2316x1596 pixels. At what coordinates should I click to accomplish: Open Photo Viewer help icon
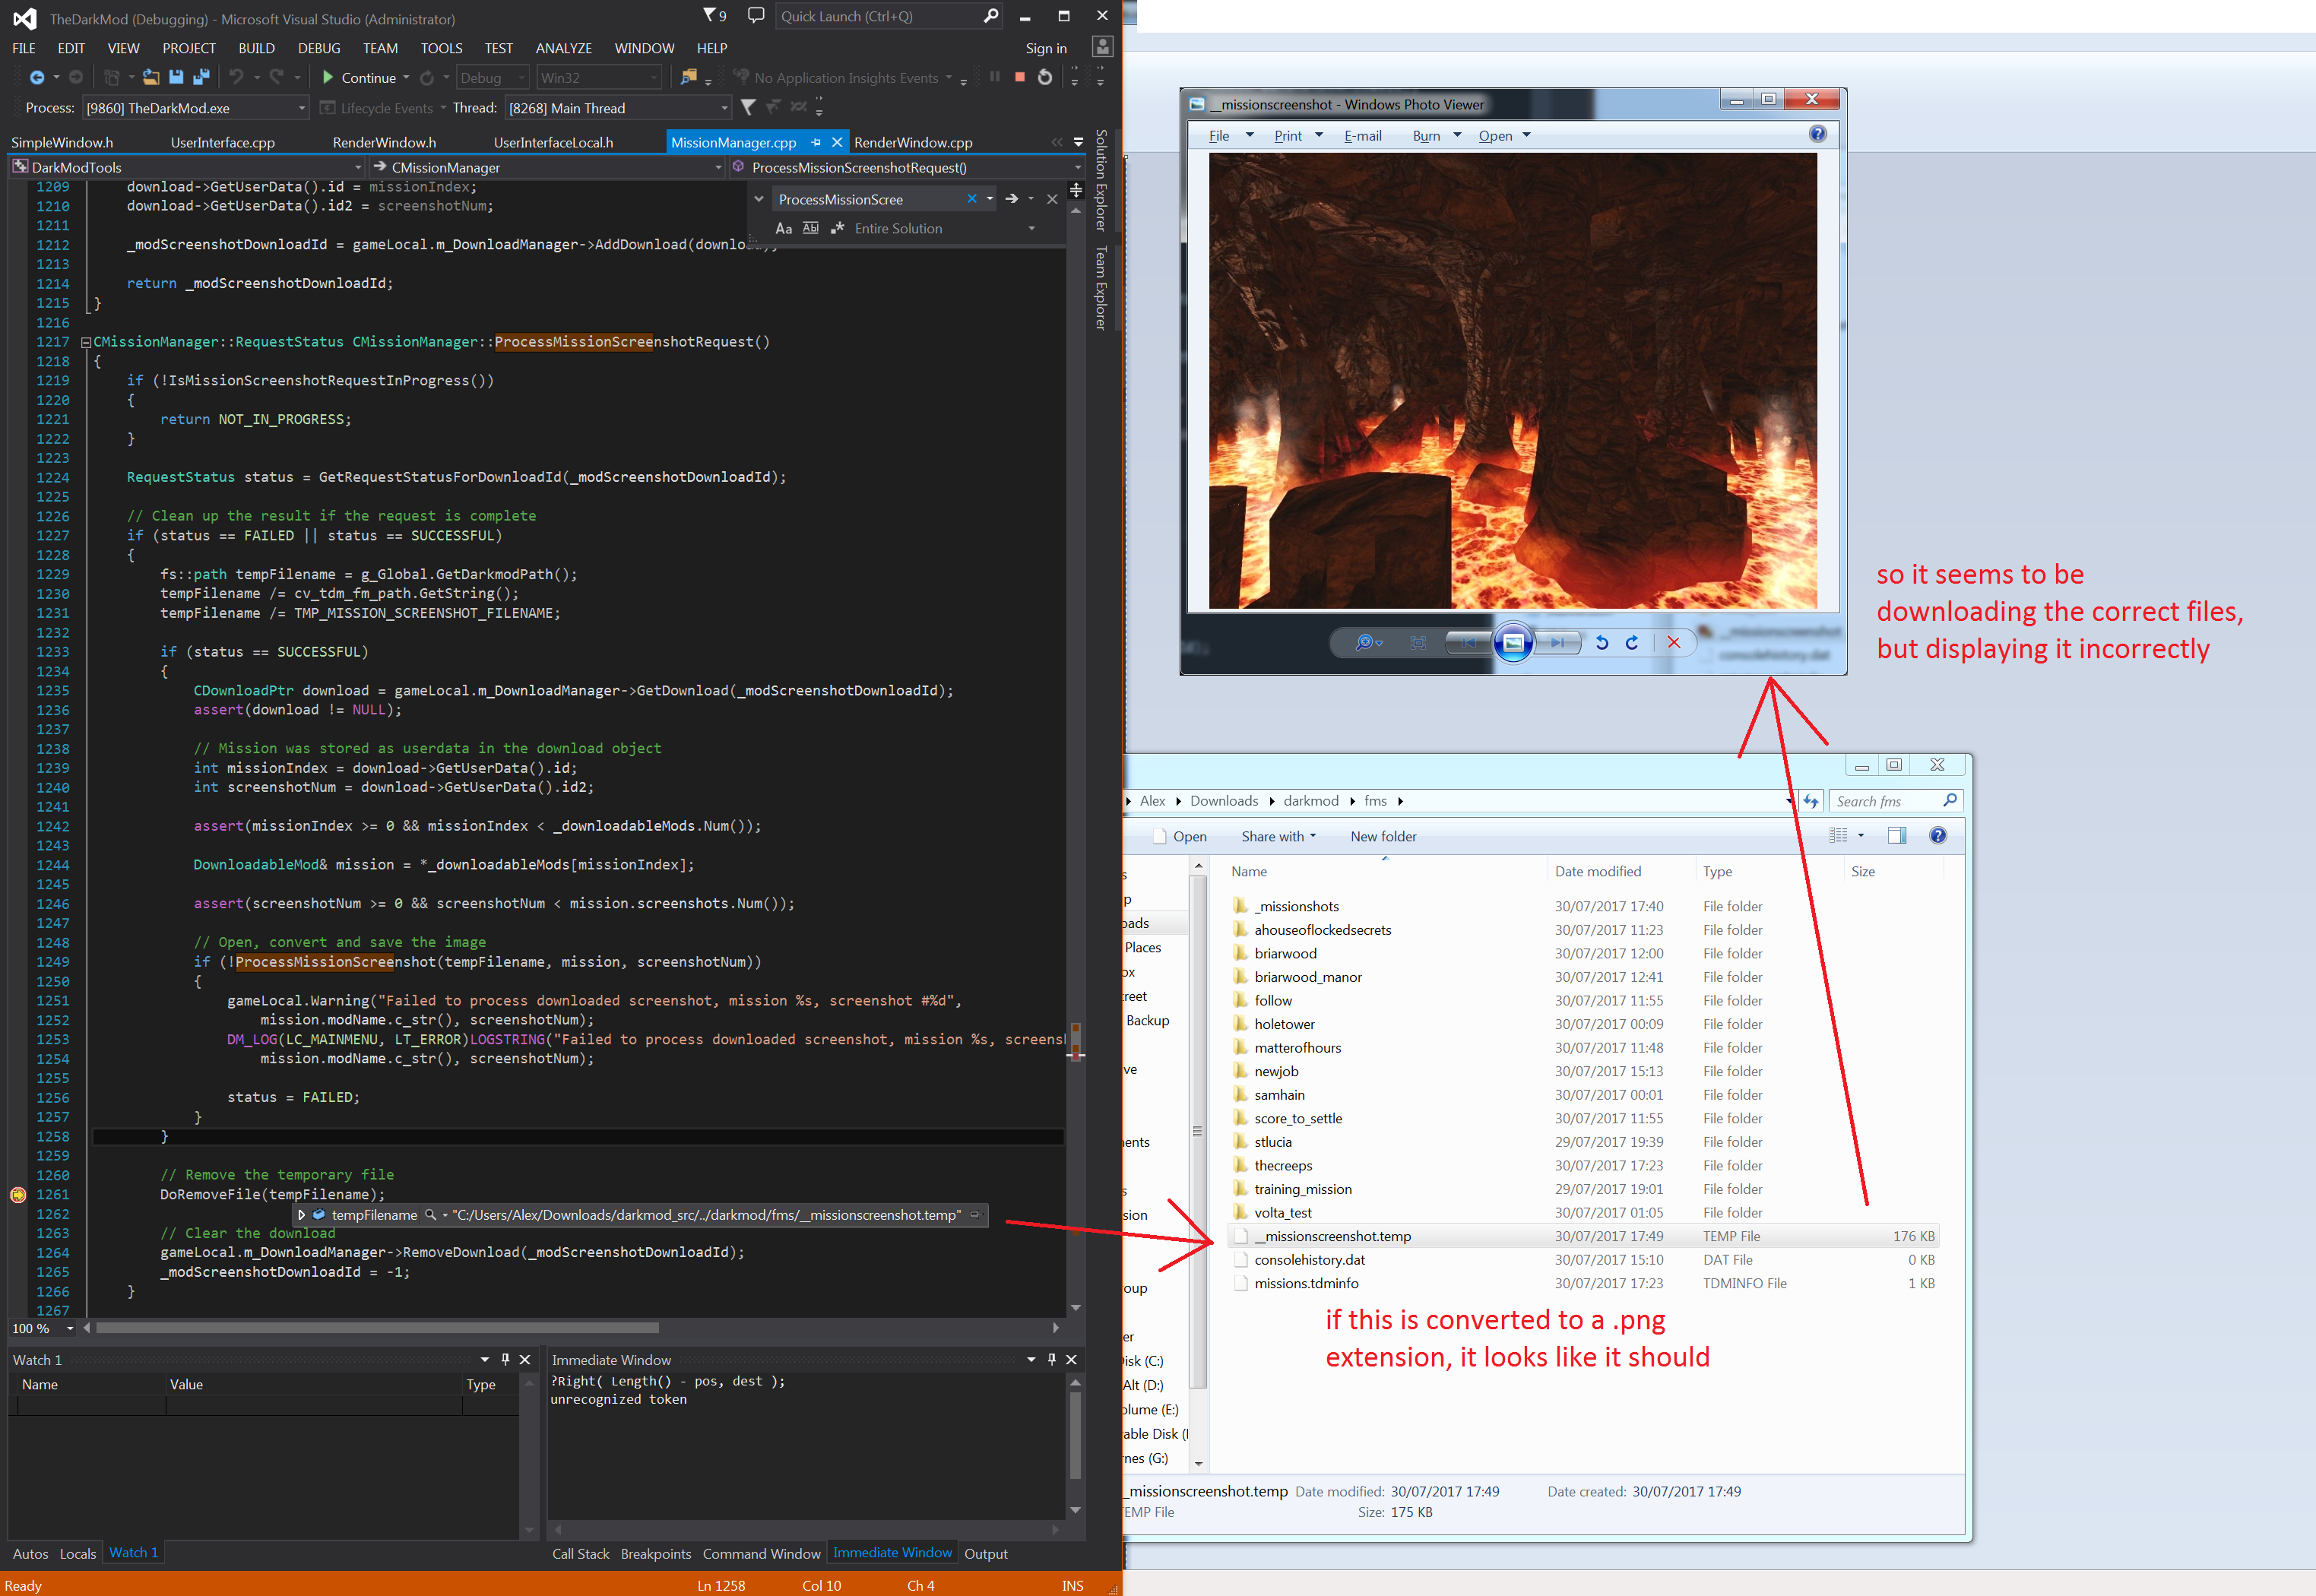pos(1818,134)
